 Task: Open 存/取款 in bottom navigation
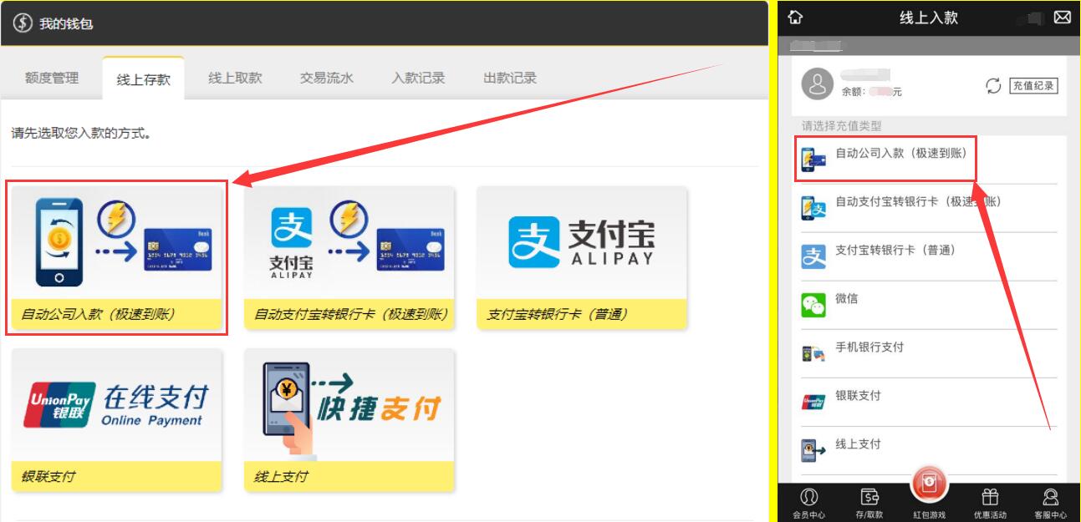pyautogui.click(x=869, y=504)
